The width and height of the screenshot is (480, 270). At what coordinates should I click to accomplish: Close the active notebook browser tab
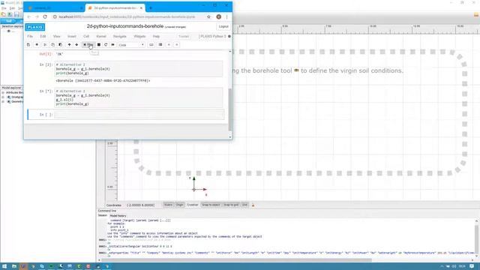tap(142, 8)
